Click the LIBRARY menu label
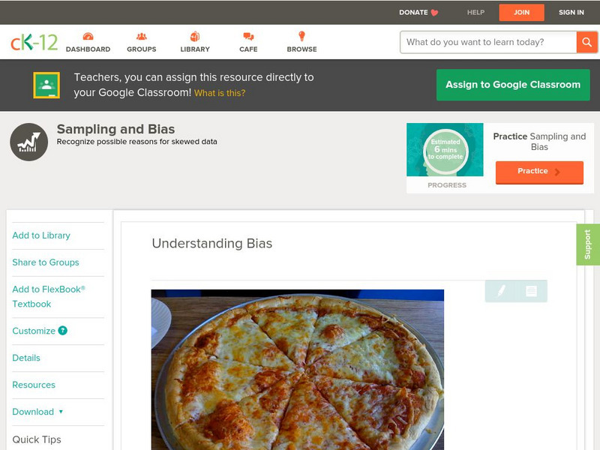Viewport: 600px width, 450px height. (x=195, y=49)
